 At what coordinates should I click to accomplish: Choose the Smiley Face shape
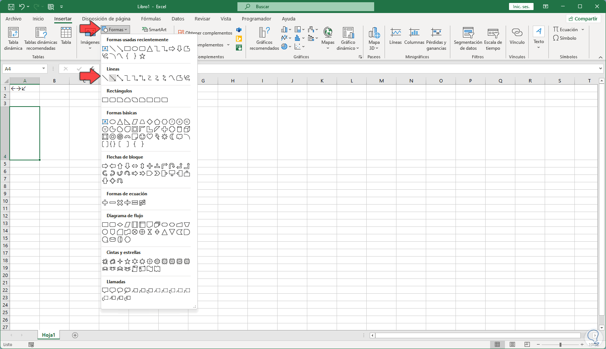[x=142, y=137]
